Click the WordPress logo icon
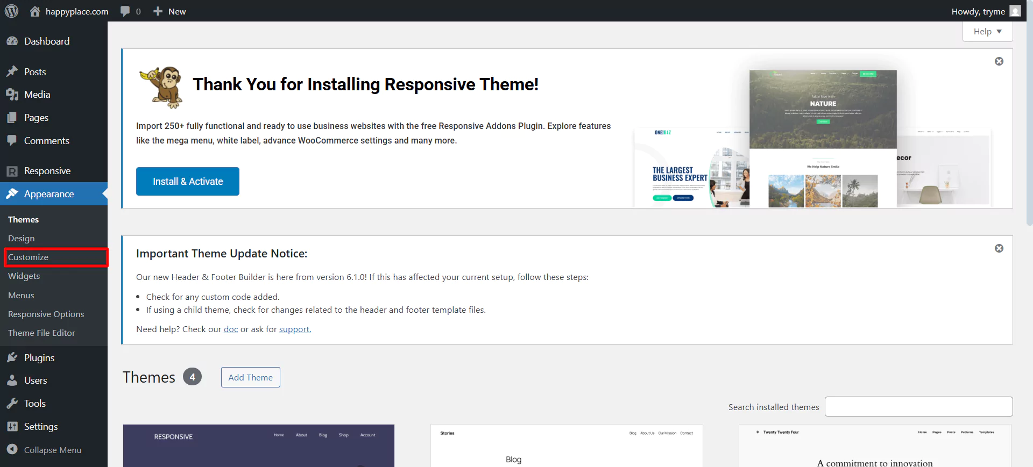Screen dimensions: 1033x467 point(11,11)
